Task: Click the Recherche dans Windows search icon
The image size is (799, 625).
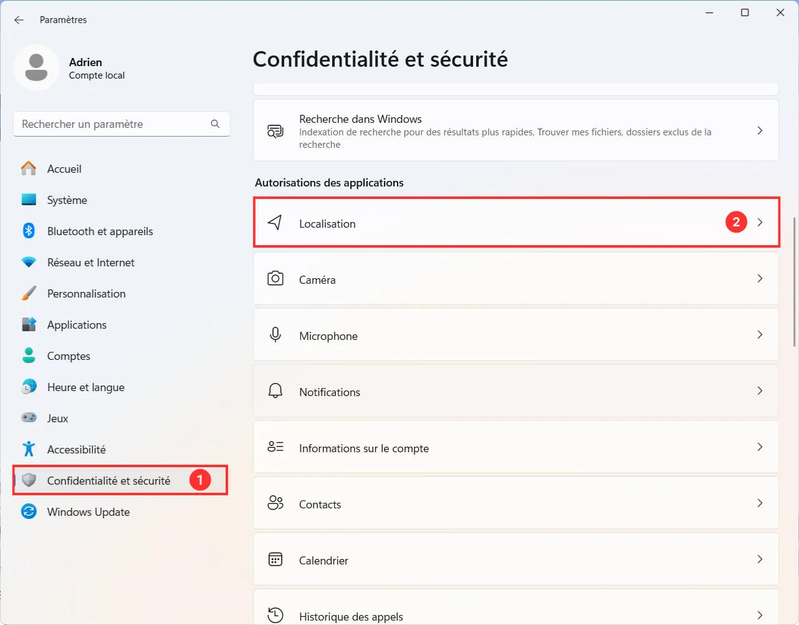Action: pos(275,131)
